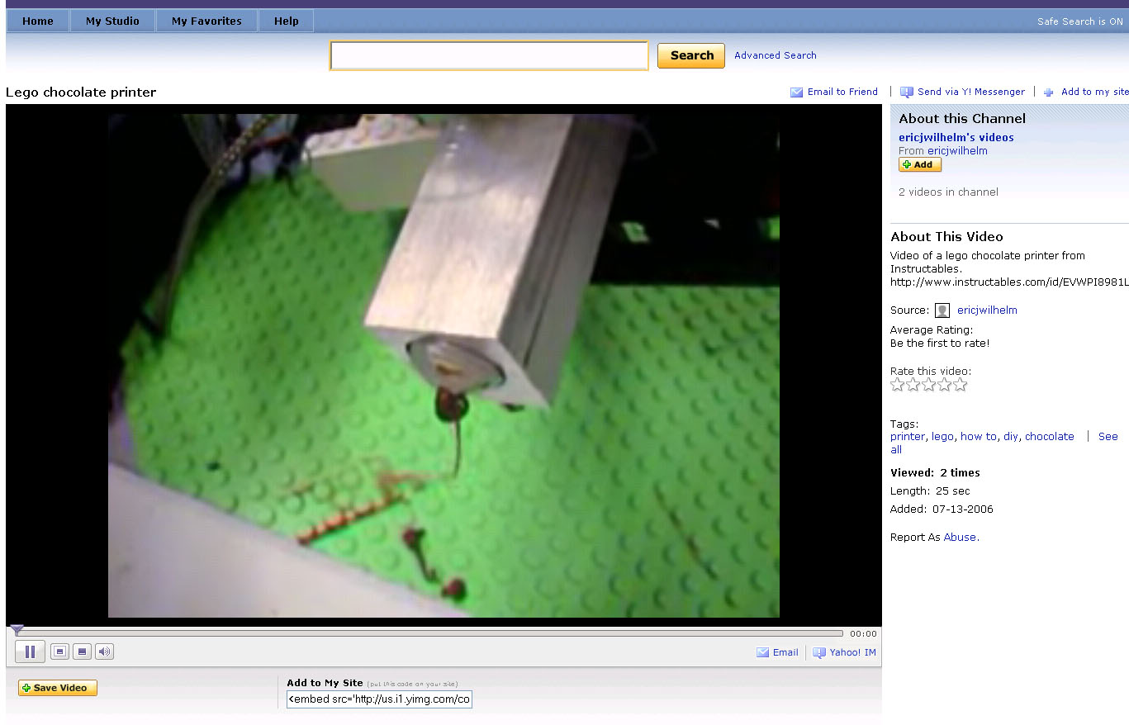Click the Add channel button

920,164
